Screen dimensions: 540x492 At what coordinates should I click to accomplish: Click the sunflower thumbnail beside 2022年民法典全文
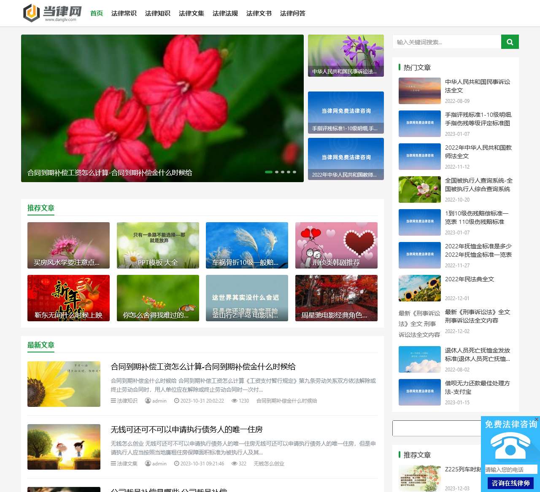coord(420,288)
